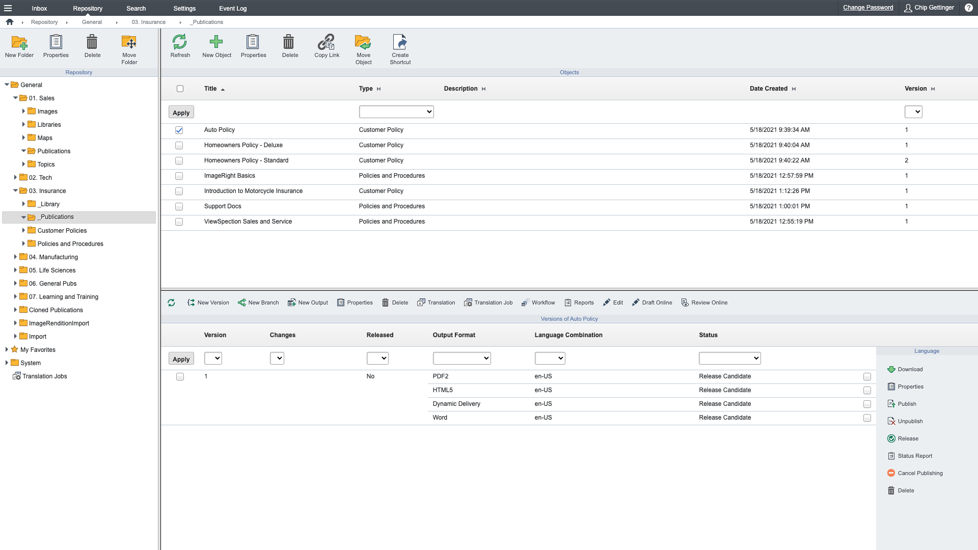Open the Type filter dropdown
The width and height of the screenshot is (978, 550).
click(396, 112)
